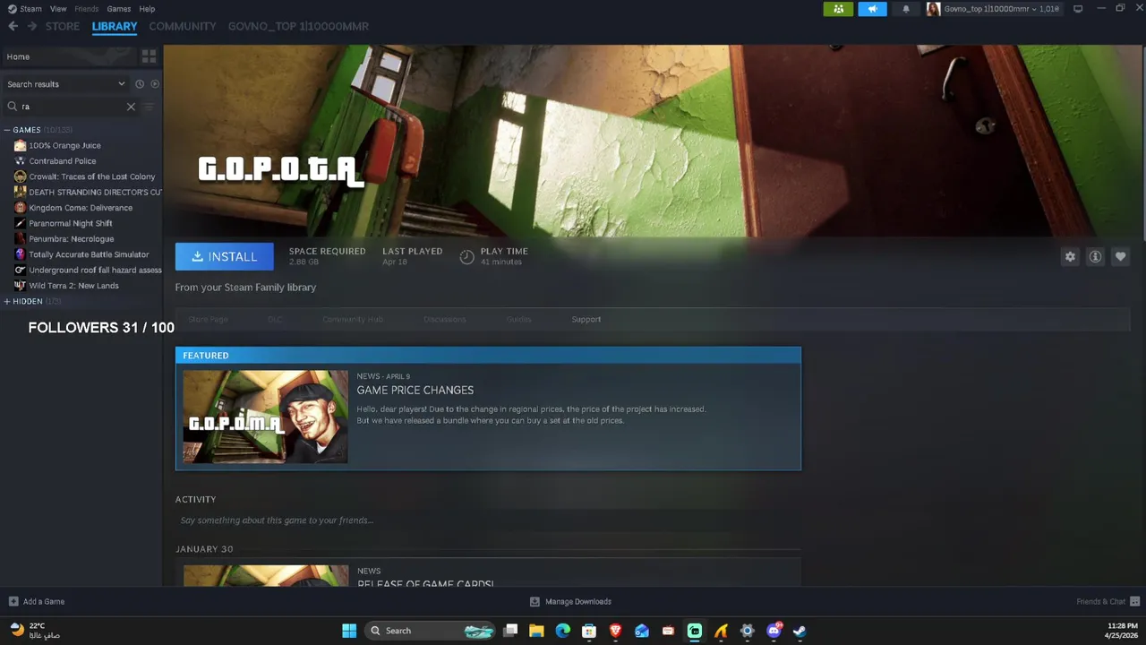The height and width of the screenshot is (645, 1146).
Task: Open the Search results dropdown
Action: (66, 84)
